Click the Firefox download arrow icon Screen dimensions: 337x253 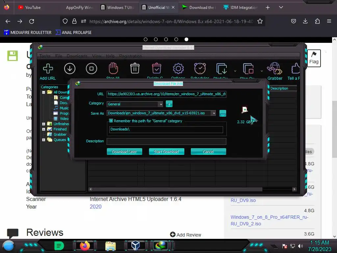[x=305, y=21]
